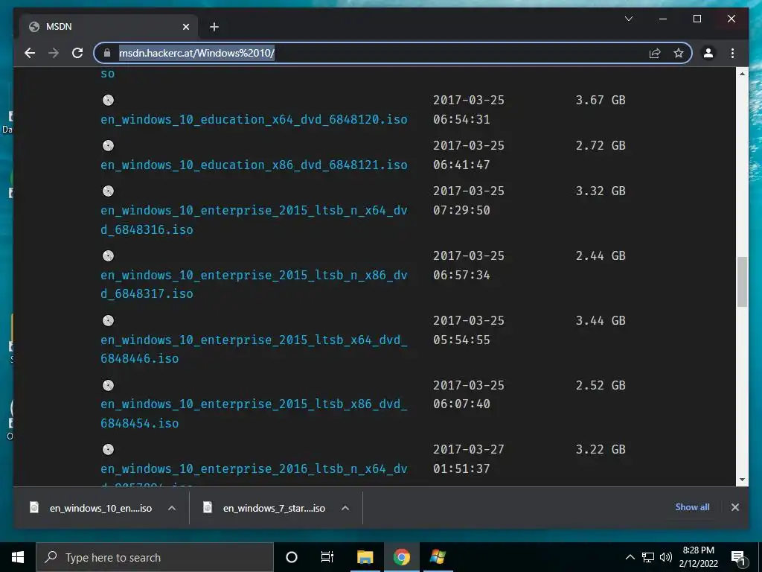Screen dimensions: 762x572
Task: Download en_windows_10_education_x64_dvd_6848120.iso
Action: click(x=254, y=120)
